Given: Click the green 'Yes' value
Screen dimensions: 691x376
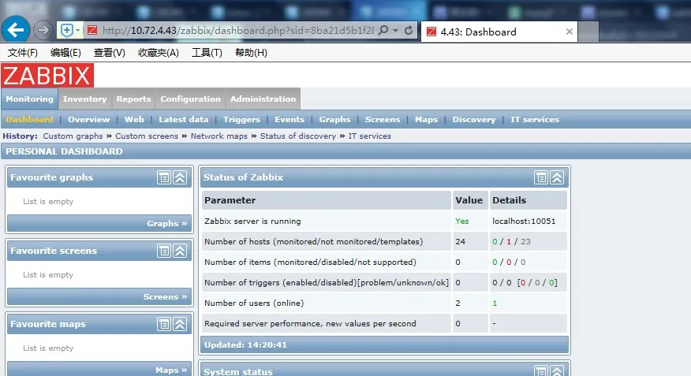Looking at the screenshot, I should 461,221.
